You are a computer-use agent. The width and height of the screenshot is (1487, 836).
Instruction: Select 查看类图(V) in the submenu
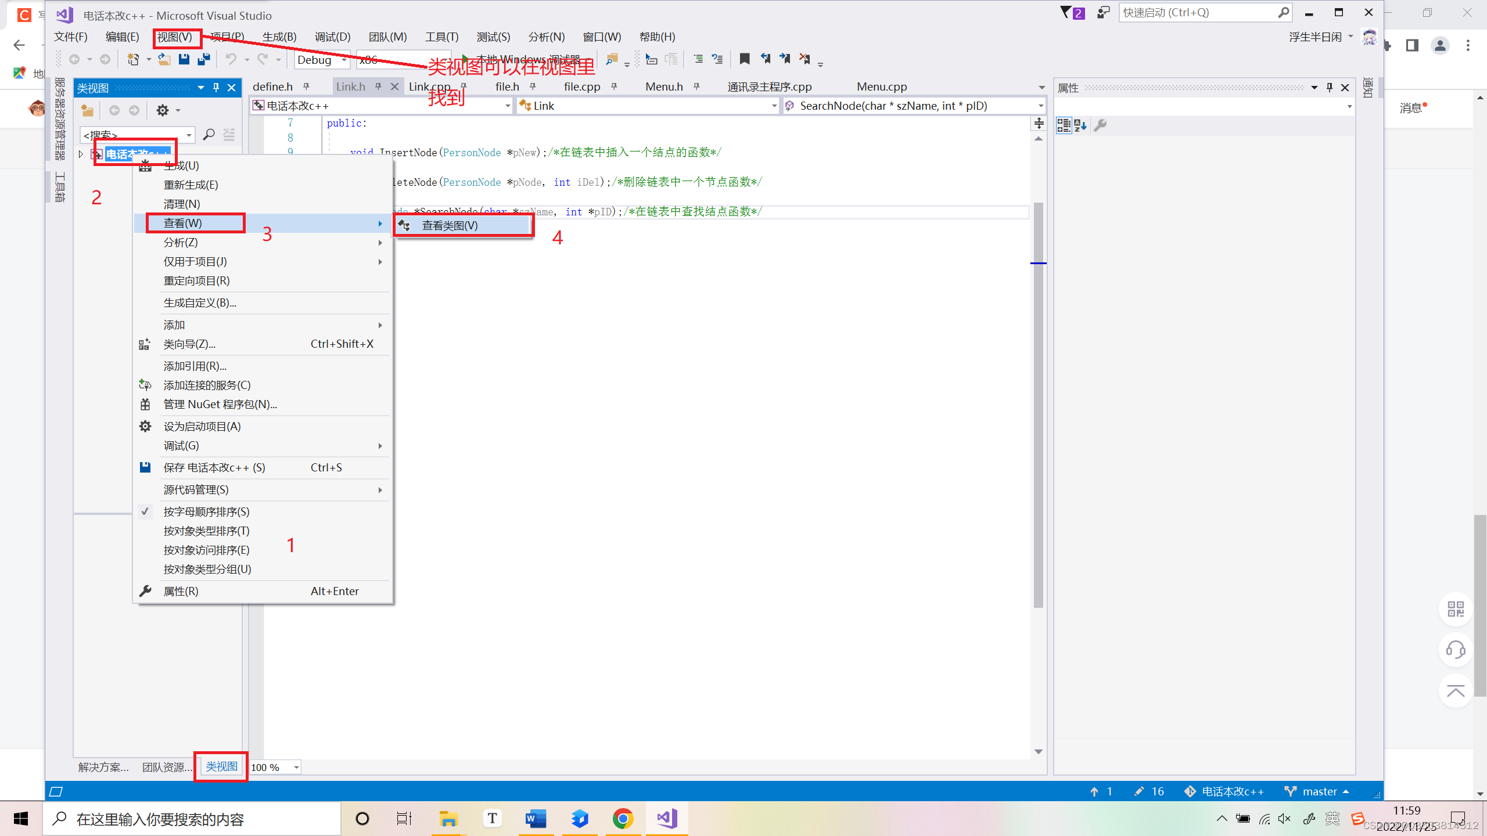pos(450,225)
